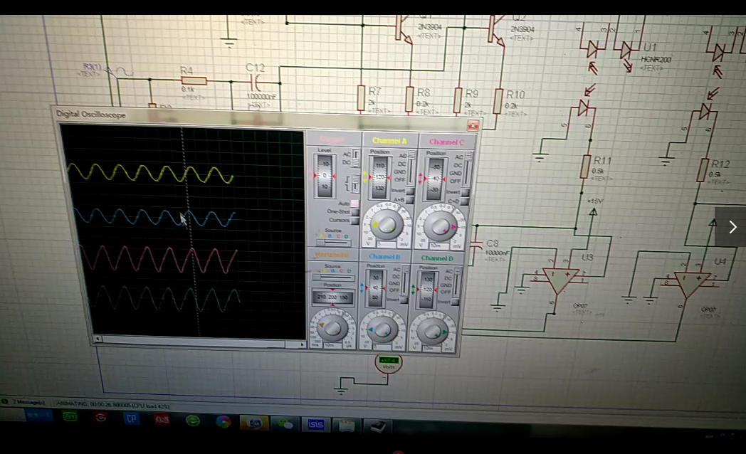Select resistor R11 in the schematic

click(585, 166)
